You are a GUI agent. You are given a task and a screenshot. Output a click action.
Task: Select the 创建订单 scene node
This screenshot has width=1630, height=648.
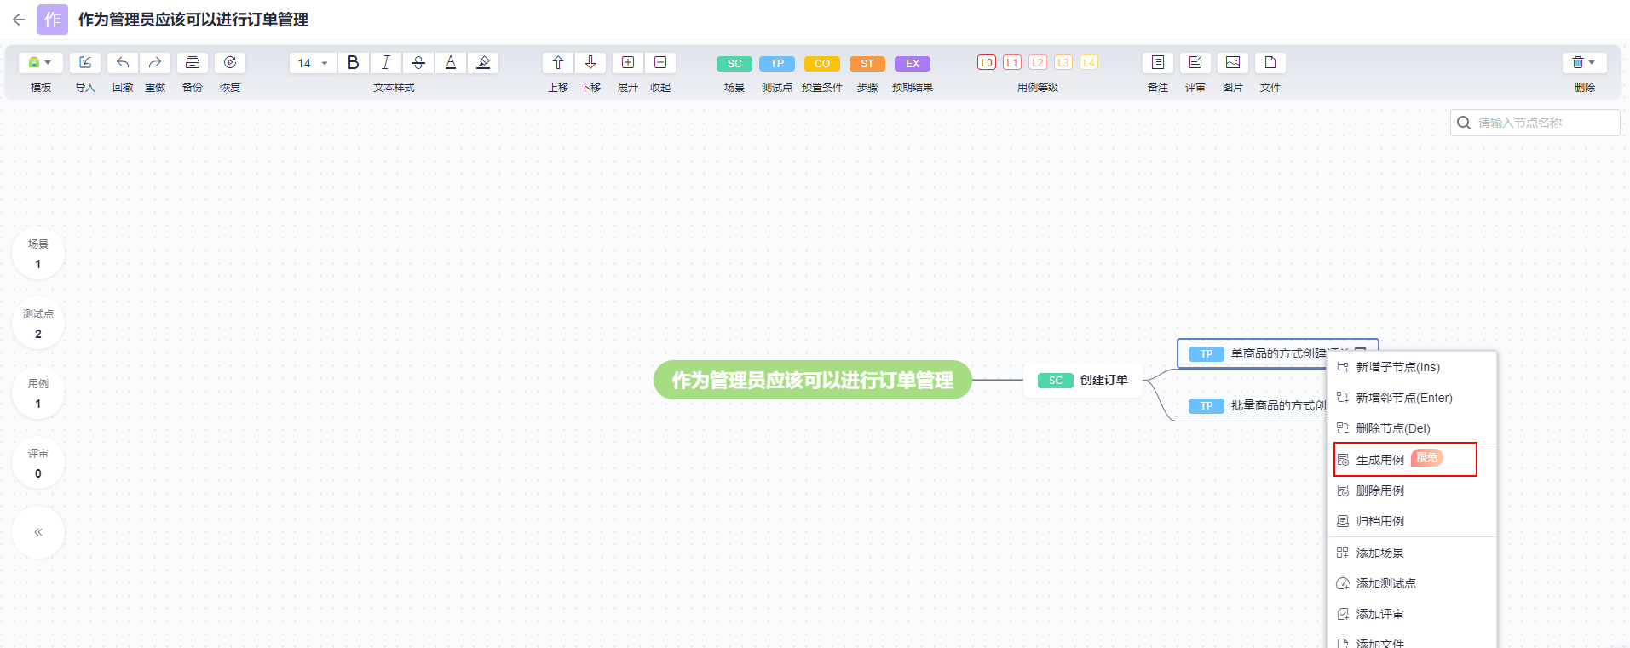[1083, 381]
